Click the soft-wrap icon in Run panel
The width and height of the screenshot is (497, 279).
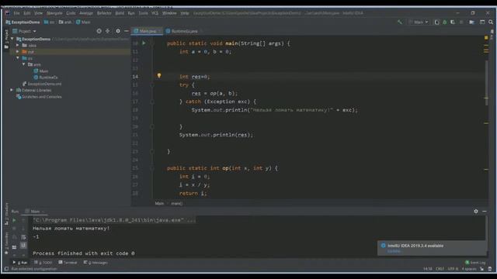click(x=23, y=237)
